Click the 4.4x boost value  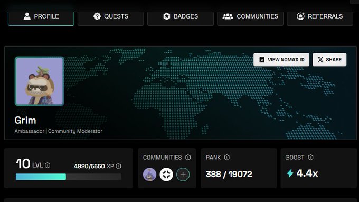point(307,173)
